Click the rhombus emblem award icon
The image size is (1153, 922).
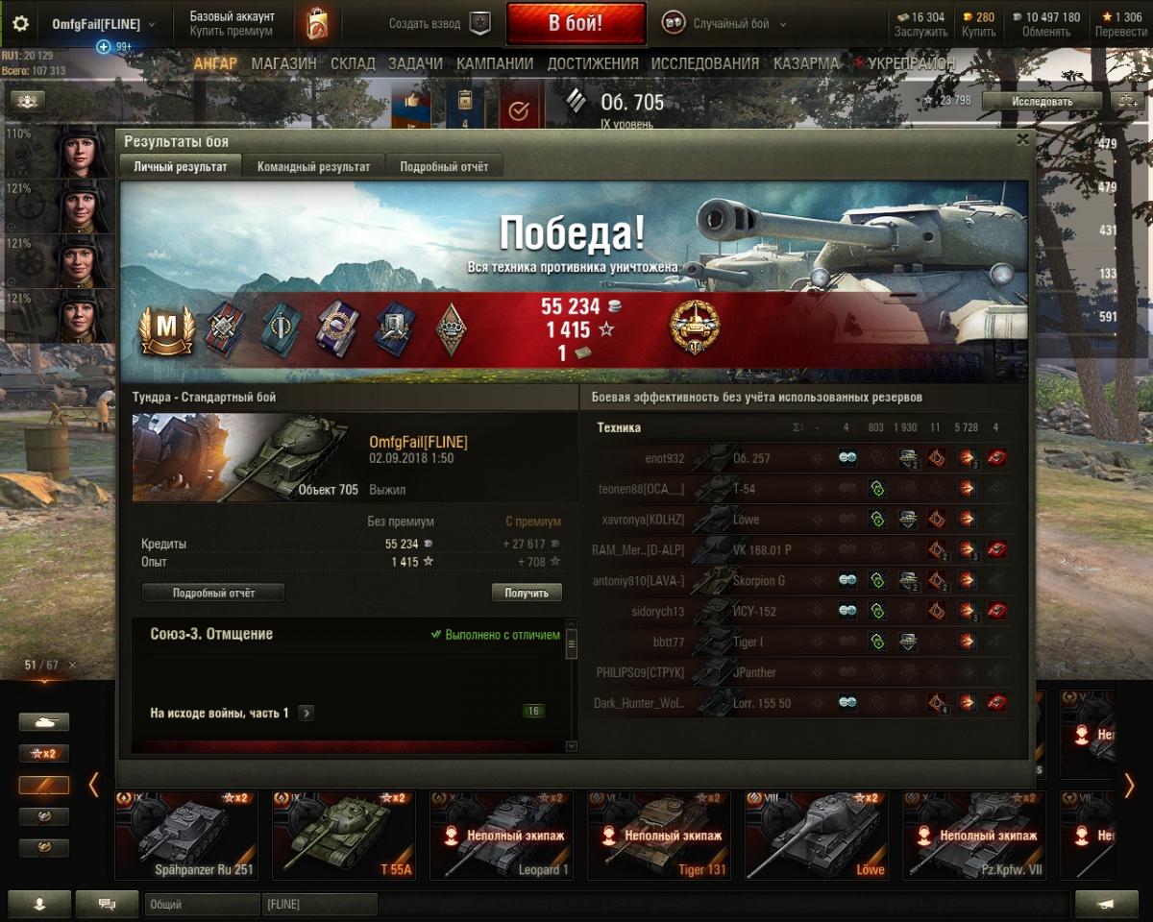[x=450, y=329]
